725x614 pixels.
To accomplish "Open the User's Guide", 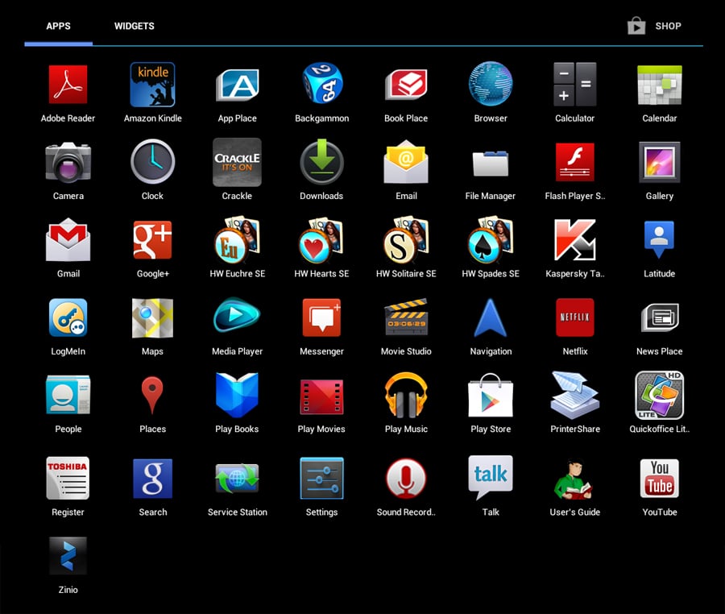I will [x=574, y=480].
